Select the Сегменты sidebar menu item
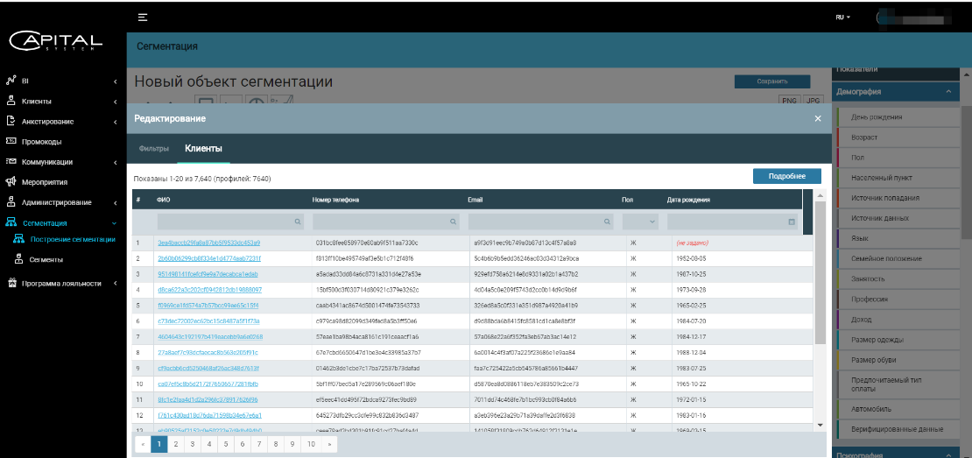This screenshot has height=458, width=972. 46,260
